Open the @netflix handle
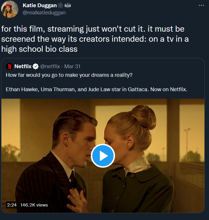 50,66
